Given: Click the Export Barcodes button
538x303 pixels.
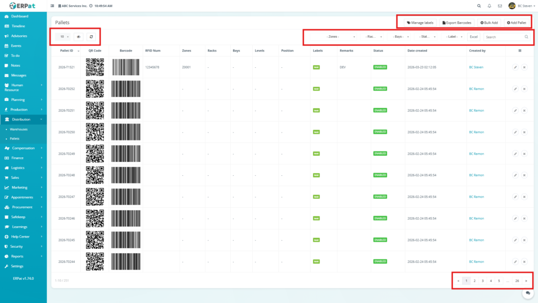Looking at the screenshot, I should [x=457, y=23].
